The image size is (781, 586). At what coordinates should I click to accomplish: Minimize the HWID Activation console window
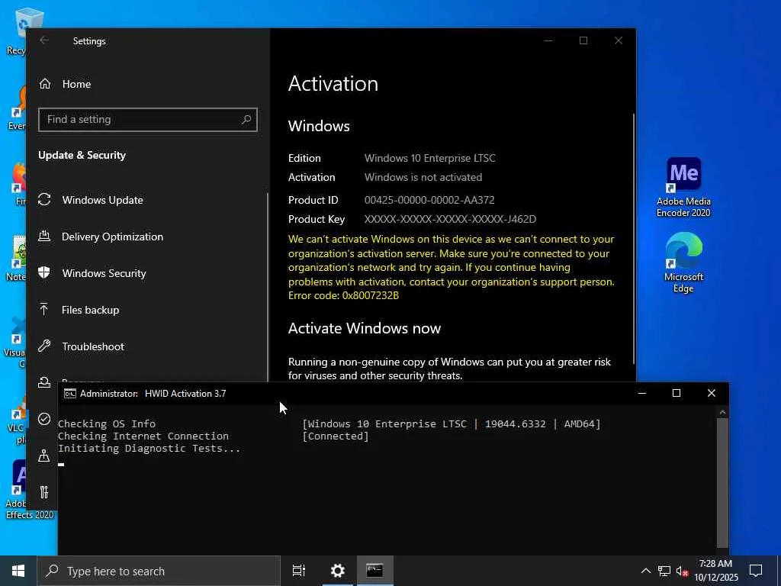click(642, 394)
